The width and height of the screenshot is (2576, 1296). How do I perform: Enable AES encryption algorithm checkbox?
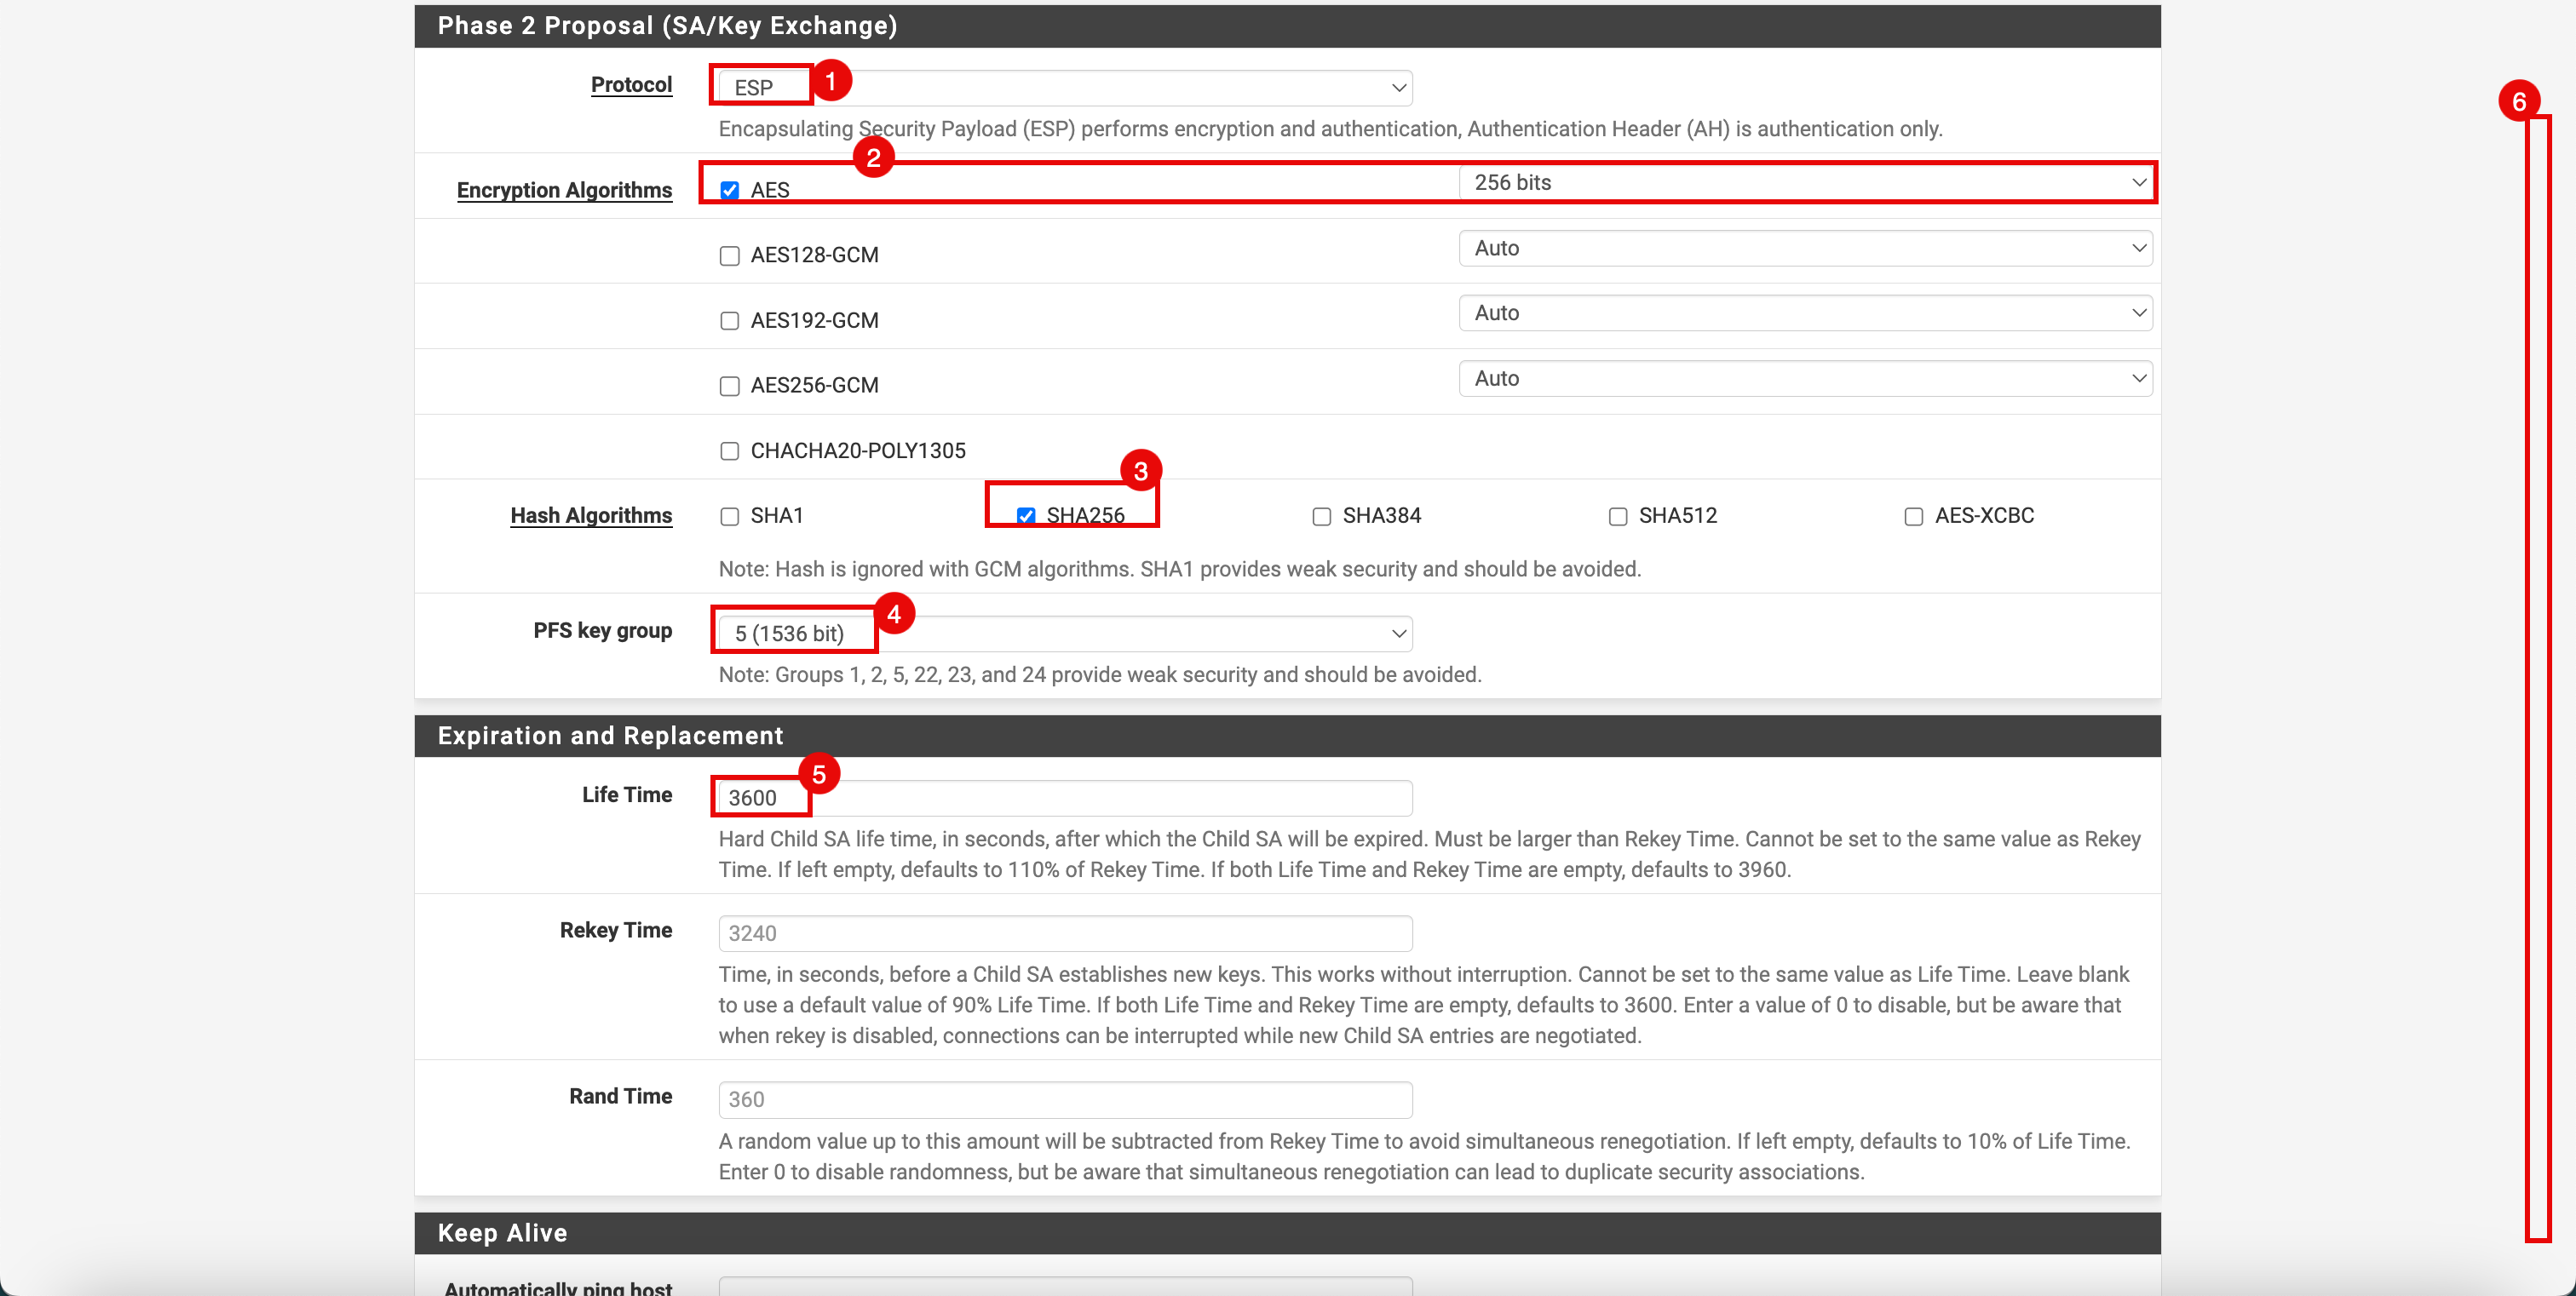point(733,188)
